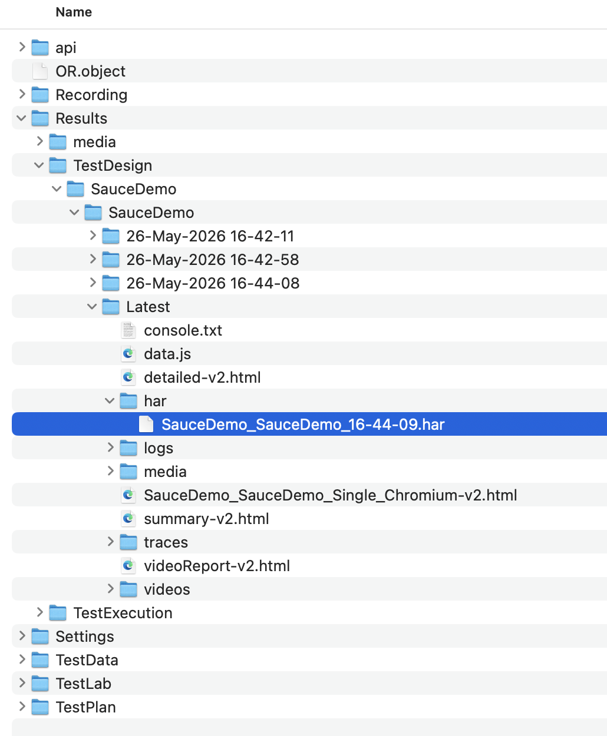The image size is (607, 736).
Task: Expand the TestLab folder
Action: point(22,682)
